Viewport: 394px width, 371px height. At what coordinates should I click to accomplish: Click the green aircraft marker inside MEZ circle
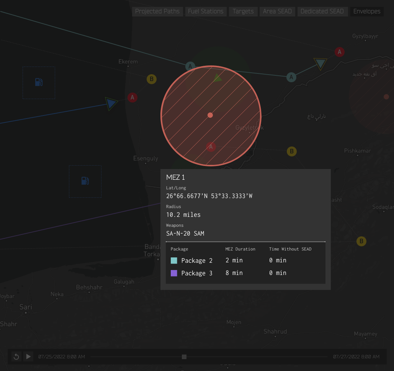click(217, 78)
